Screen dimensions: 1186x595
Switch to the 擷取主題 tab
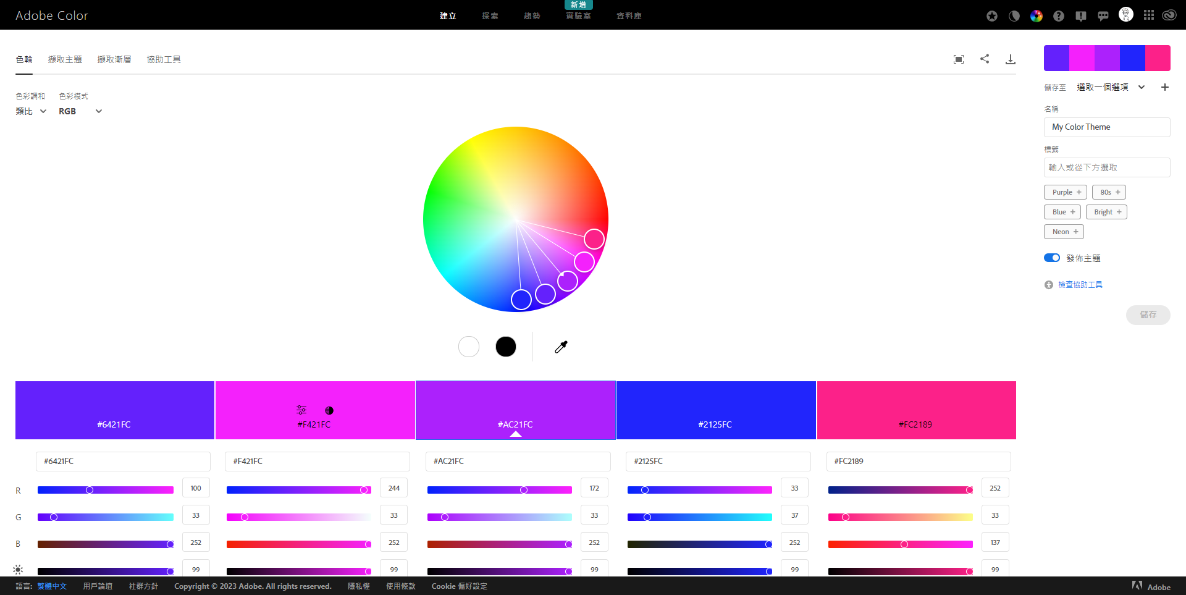point(65,59)
